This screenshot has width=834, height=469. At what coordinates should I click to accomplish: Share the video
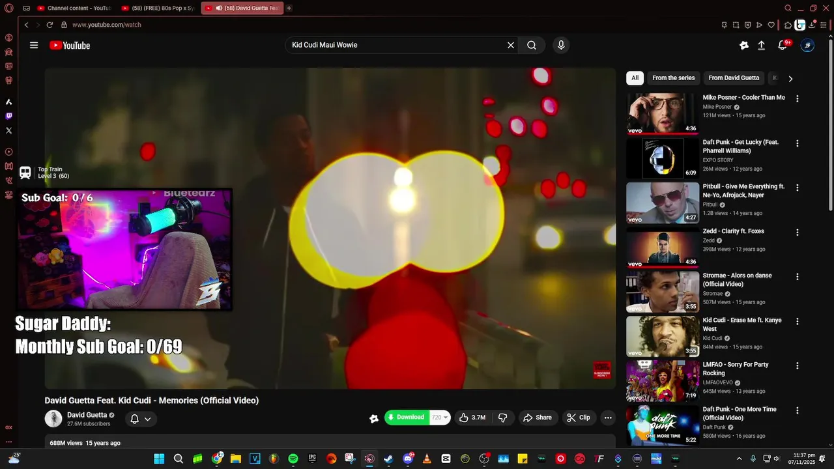(x=538, y=418)
